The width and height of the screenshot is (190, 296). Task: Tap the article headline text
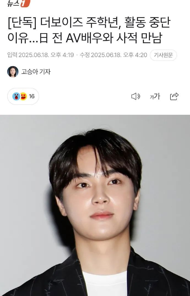[x=89, y=30]
